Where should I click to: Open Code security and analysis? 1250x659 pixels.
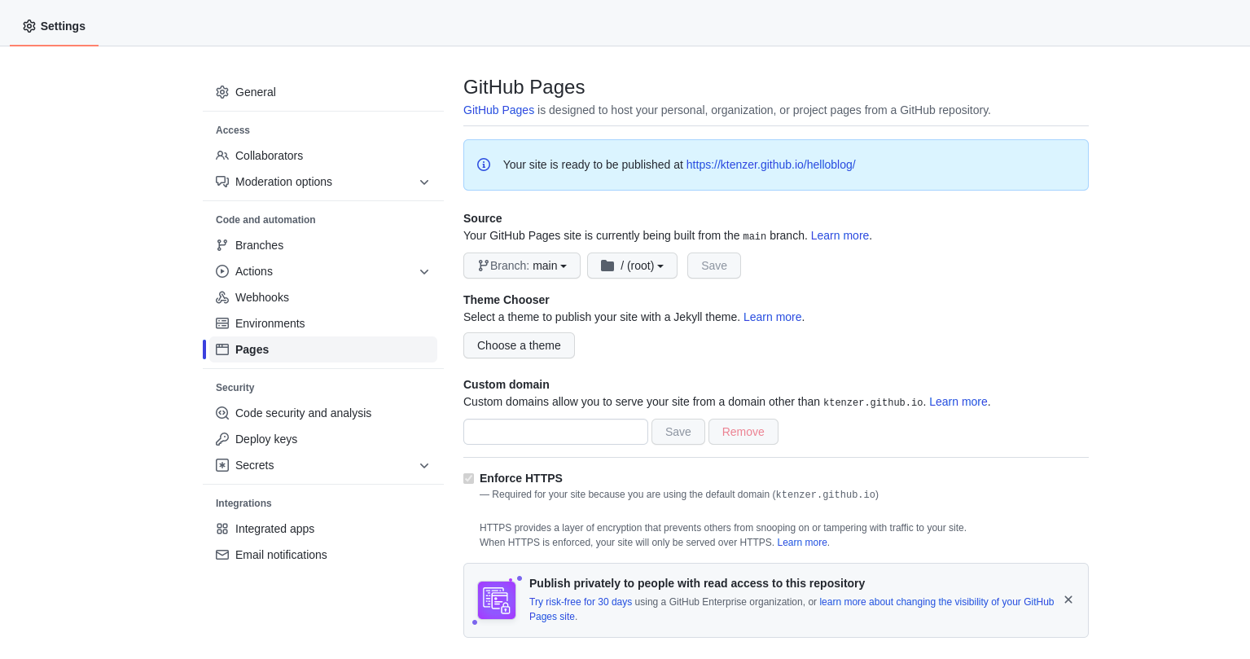click(x=323, y=413)
